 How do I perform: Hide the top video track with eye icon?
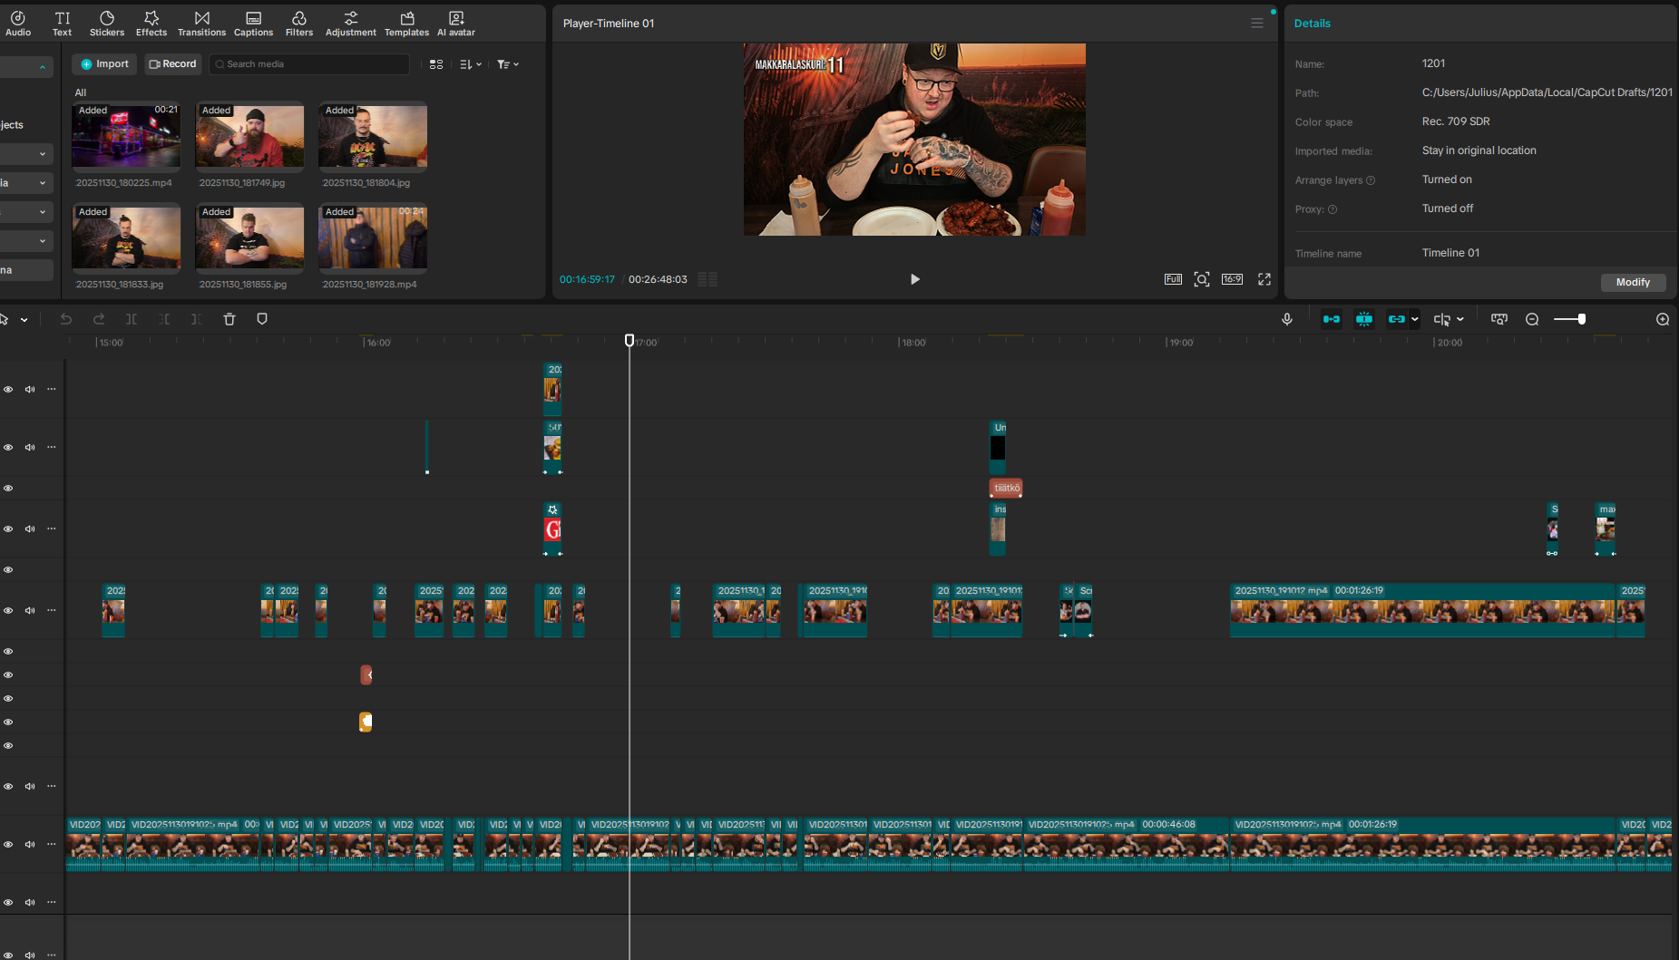(8, 390)
